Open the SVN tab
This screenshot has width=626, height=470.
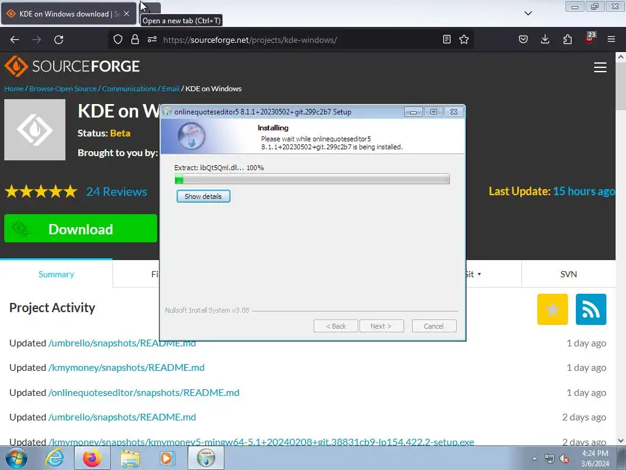click(569, 274)
